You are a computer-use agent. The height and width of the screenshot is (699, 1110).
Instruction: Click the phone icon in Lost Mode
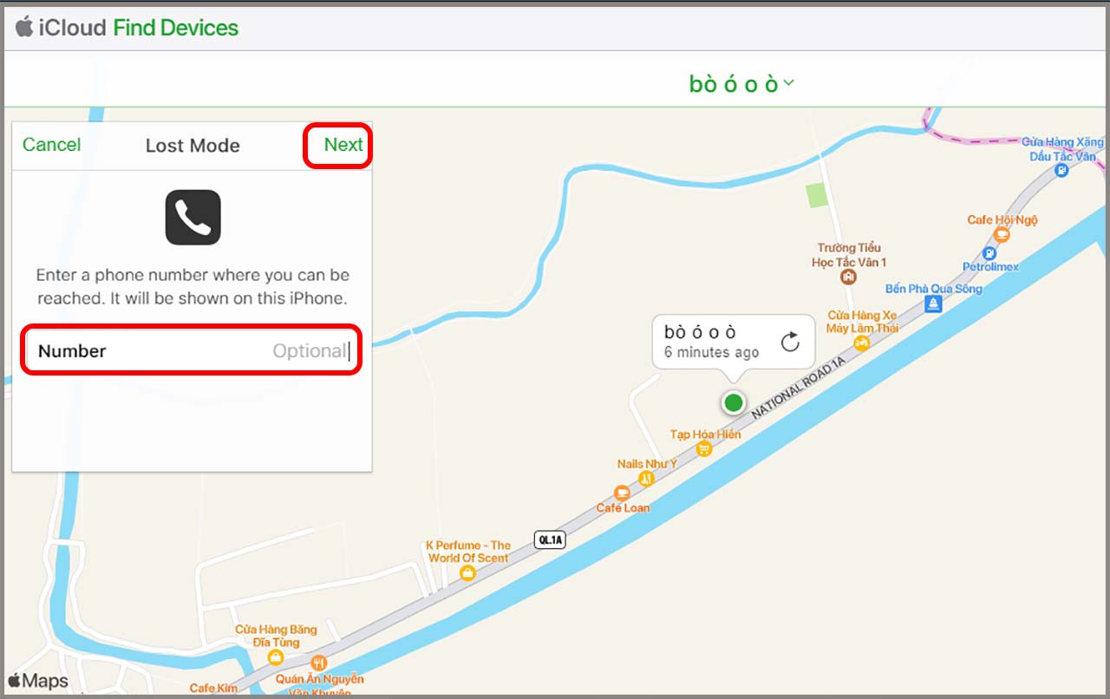coord(193,217)
